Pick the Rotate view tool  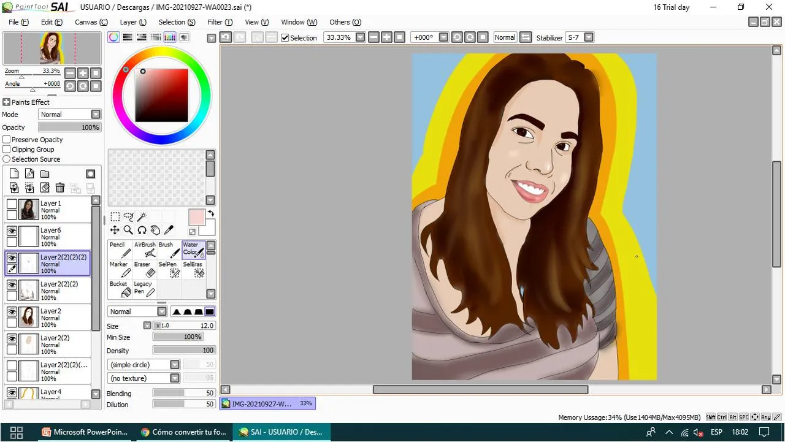(142, 230)
